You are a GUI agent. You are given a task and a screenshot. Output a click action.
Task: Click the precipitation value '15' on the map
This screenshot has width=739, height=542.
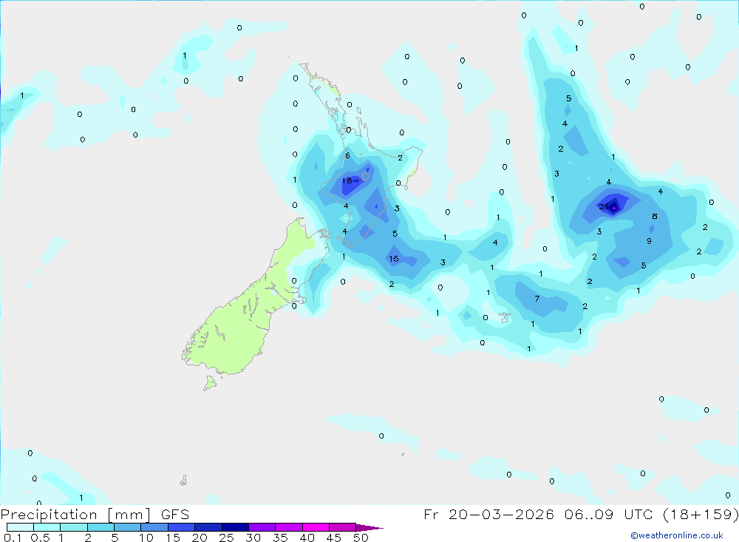[x=394, y=259]
